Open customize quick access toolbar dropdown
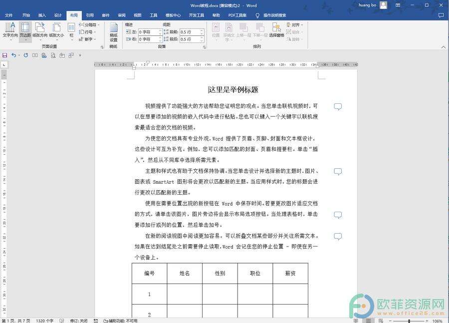 tap(80, 55)
